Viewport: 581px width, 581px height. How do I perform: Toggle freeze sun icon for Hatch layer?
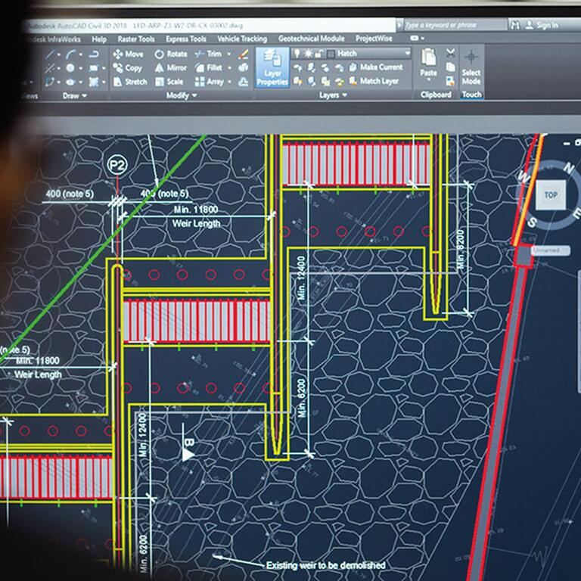pyautogui.click(x=308, y=54)
